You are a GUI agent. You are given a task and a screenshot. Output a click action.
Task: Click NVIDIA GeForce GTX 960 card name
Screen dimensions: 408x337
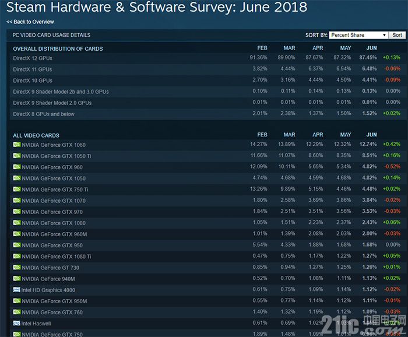[52, 167]
